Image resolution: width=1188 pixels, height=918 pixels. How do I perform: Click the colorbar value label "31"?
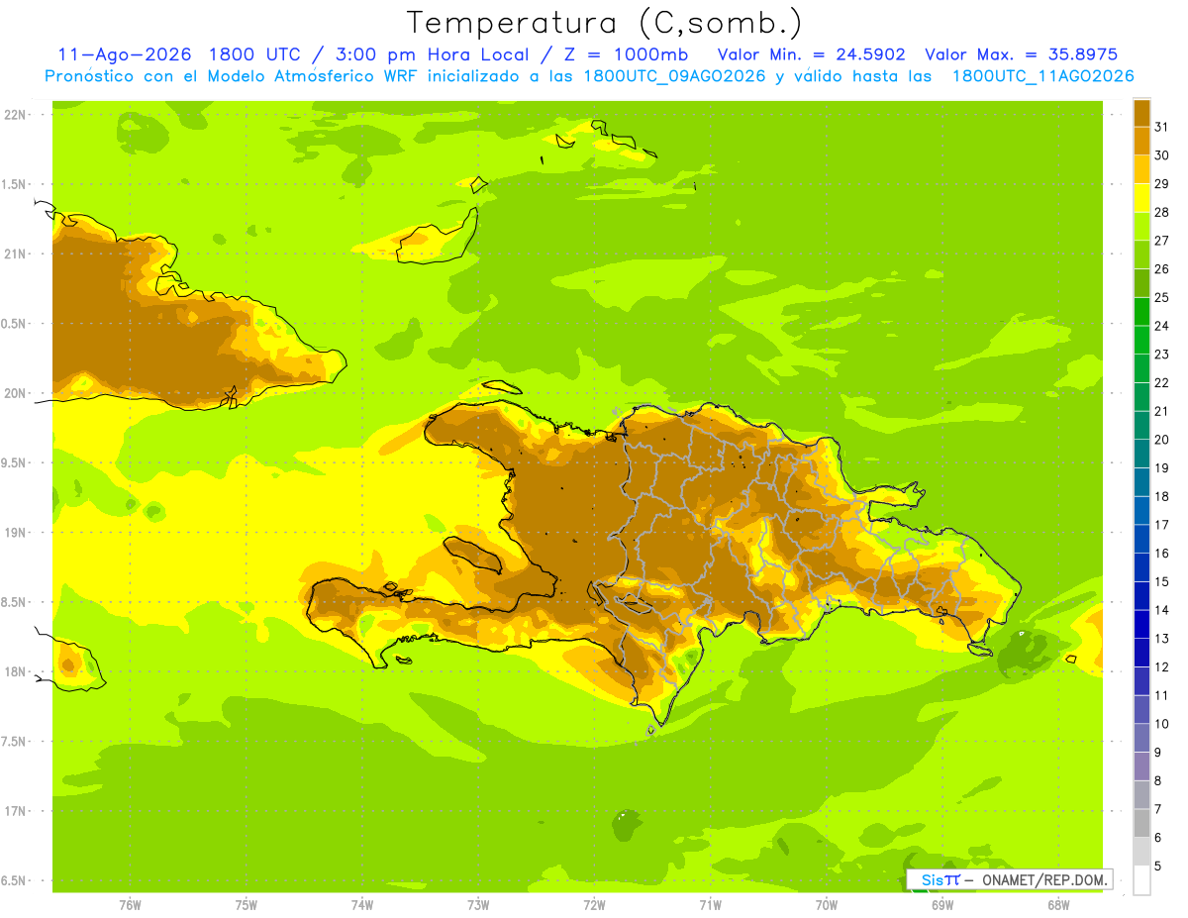tap(1162, 127)
